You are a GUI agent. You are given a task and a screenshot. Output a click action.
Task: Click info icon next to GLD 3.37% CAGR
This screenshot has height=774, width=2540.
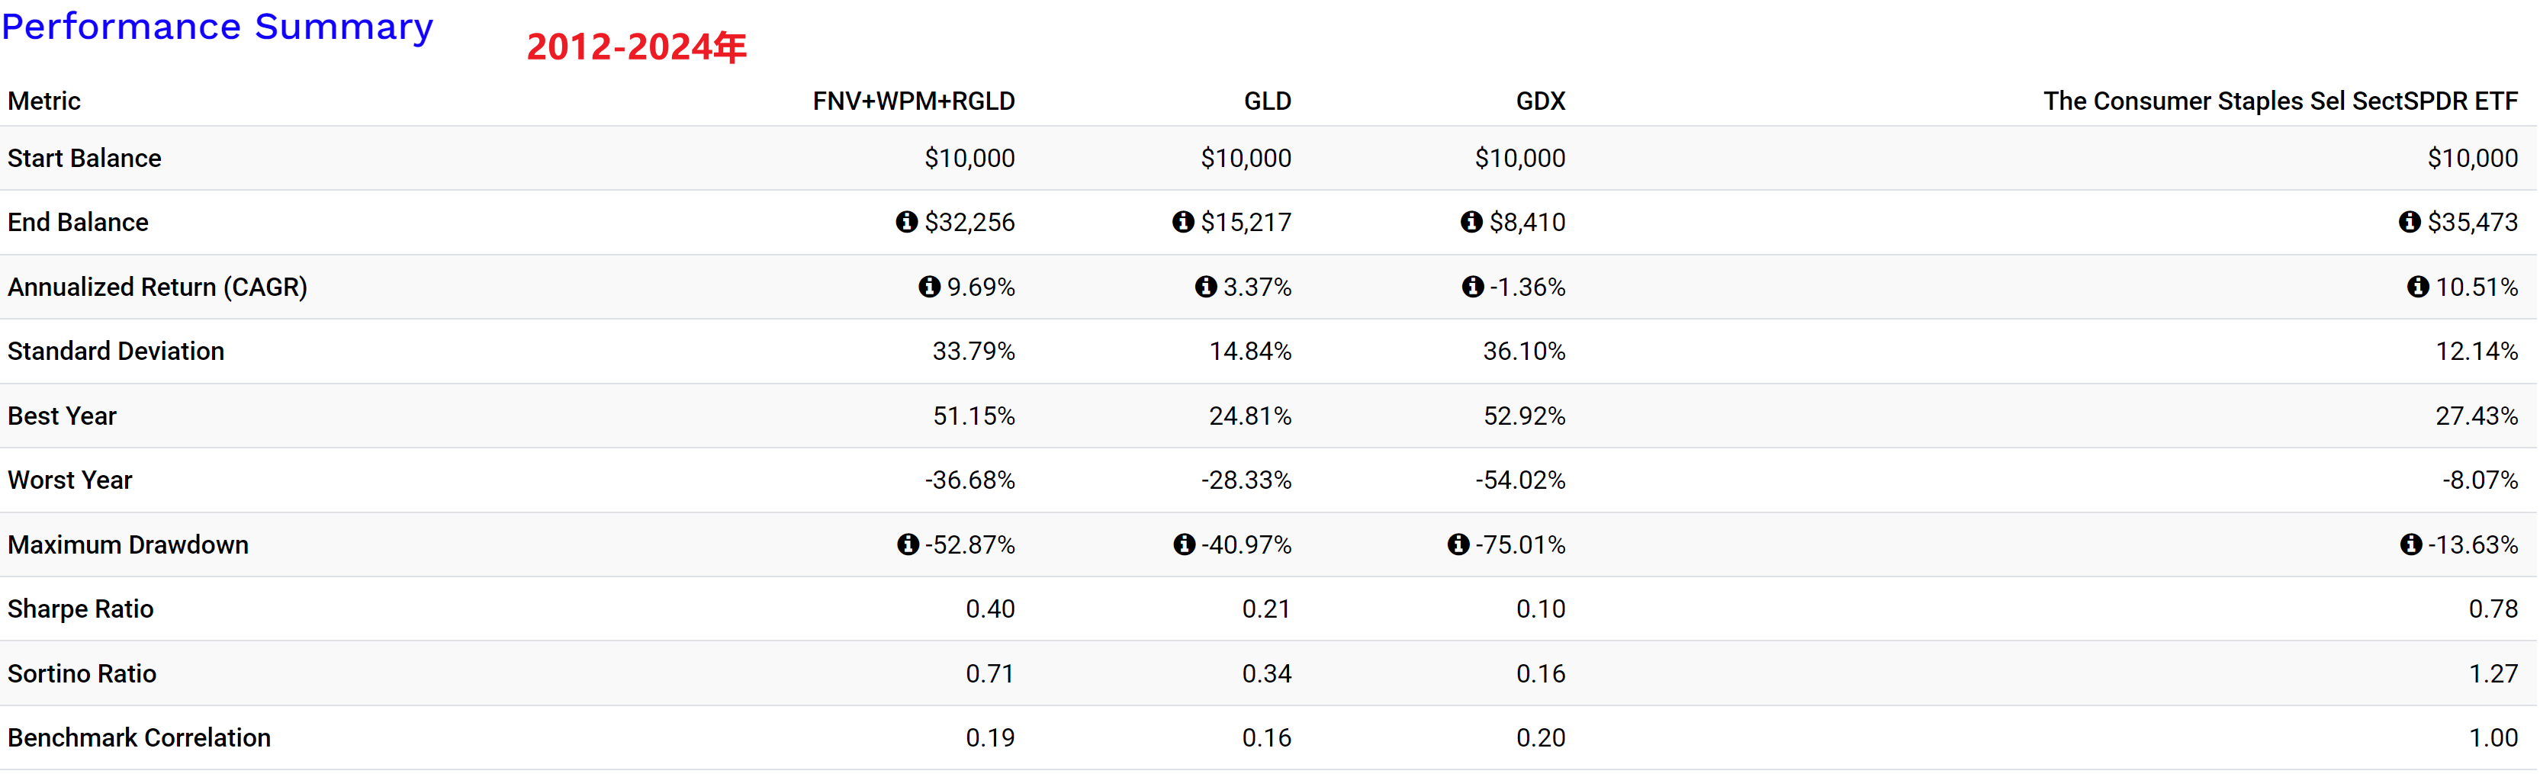pos(1206,287)
